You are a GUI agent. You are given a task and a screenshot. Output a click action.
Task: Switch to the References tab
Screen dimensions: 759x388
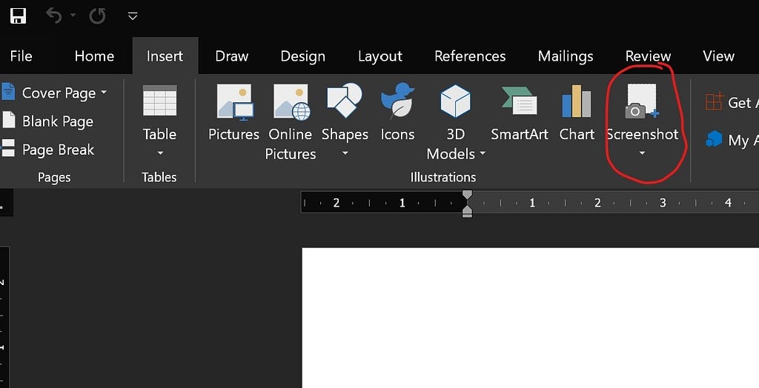470,56
